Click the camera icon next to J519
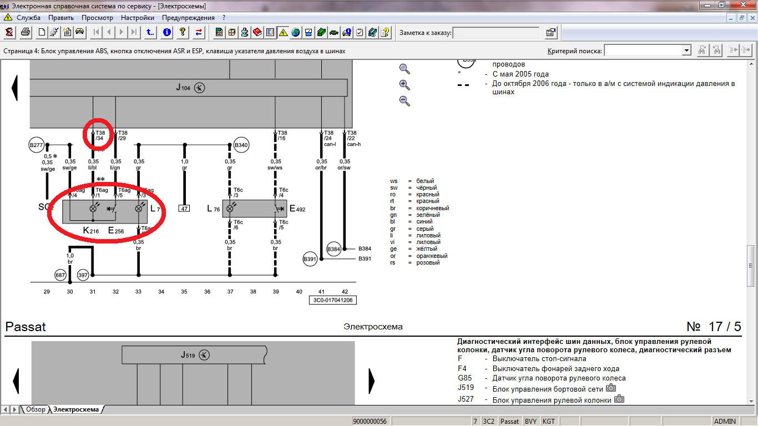Viewport: 758px width, 426px height. tap(611, 388)
